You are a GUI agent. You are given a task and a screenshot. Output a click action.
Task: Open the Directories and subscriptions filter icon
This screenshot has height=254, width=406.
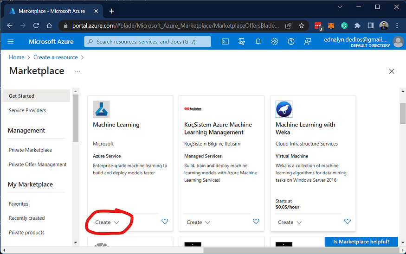point(241,41)
